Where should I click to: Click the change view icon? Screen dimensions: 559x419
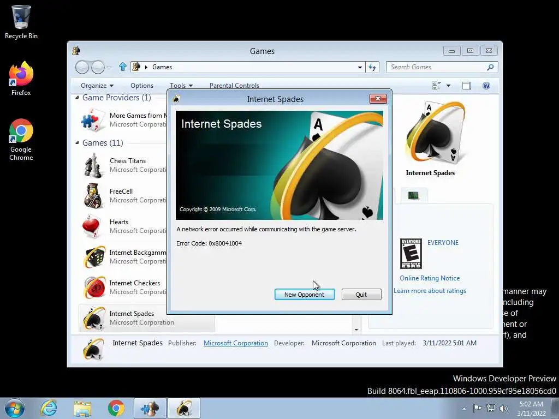[x=437, y=86]
